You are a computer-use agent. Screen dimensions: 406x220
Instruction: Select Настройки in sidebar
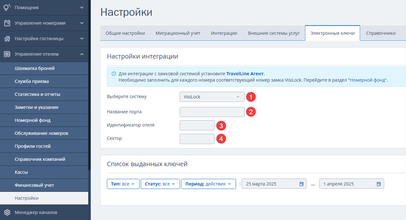tap(44, 198)
